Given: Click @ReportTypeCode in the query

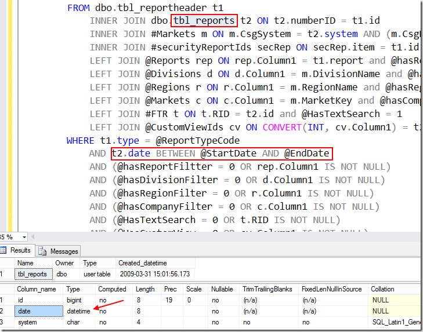Looking at the screenshot, I should 197,141.
